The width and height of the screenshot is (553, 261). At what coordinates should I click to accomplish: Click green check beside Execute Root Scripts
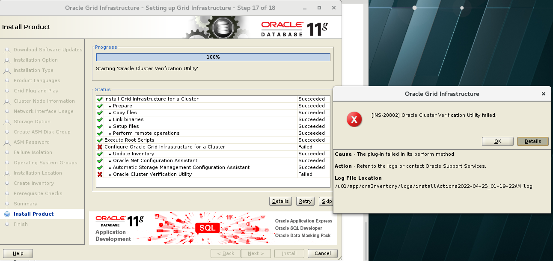pyautogui.click(x=100, y=140)
